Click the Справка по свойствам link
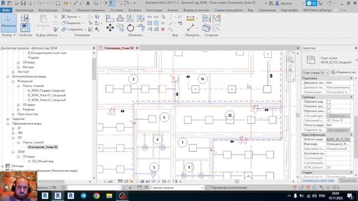Screen dimensions: 358x201 (318, 180)
